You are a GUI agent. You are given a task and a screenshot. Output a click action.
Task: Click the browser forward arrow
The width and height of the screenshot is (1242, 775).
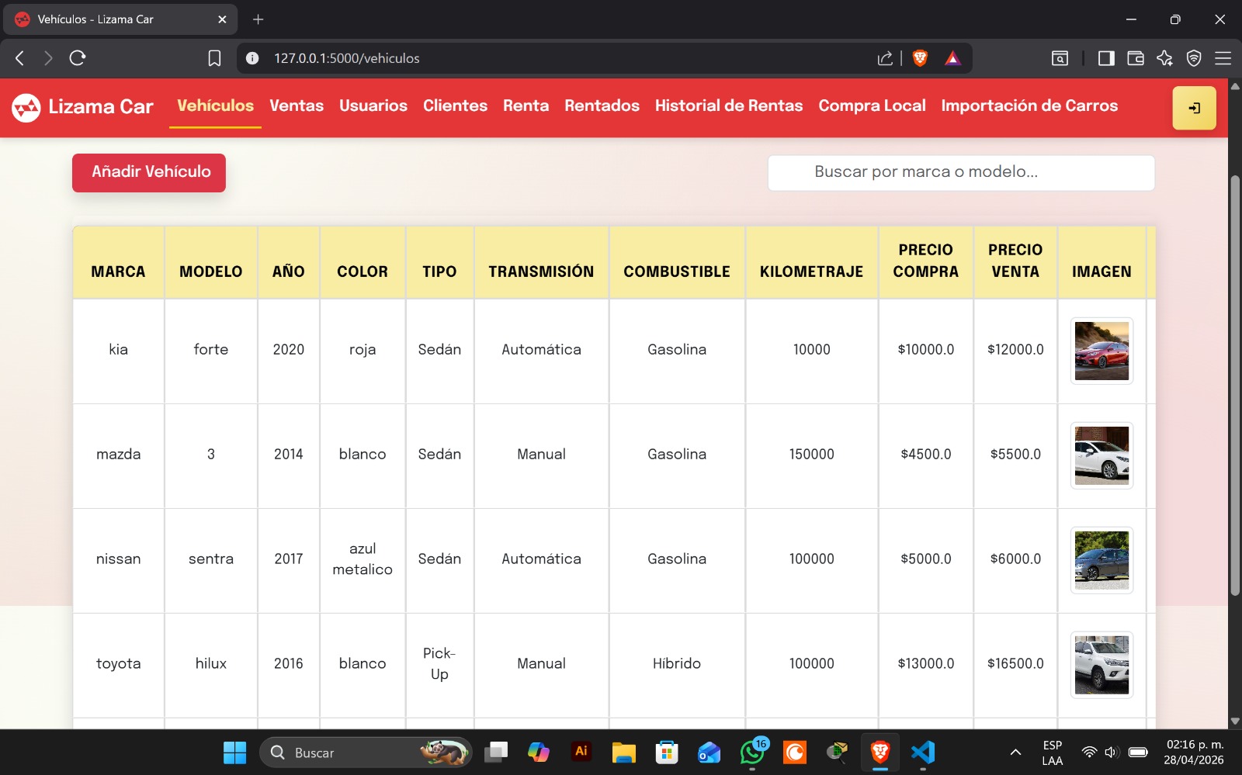coord(48,58)
